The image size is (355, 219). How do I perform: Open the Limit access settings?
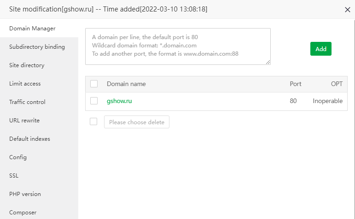25,84
